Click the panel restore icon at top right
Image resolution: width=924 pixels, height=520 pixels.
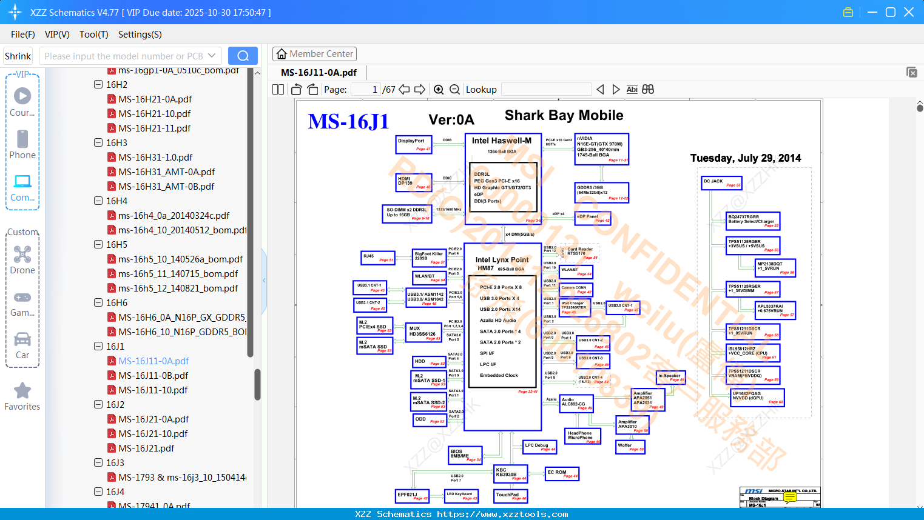pyautogui.click(x=911, y=72)
